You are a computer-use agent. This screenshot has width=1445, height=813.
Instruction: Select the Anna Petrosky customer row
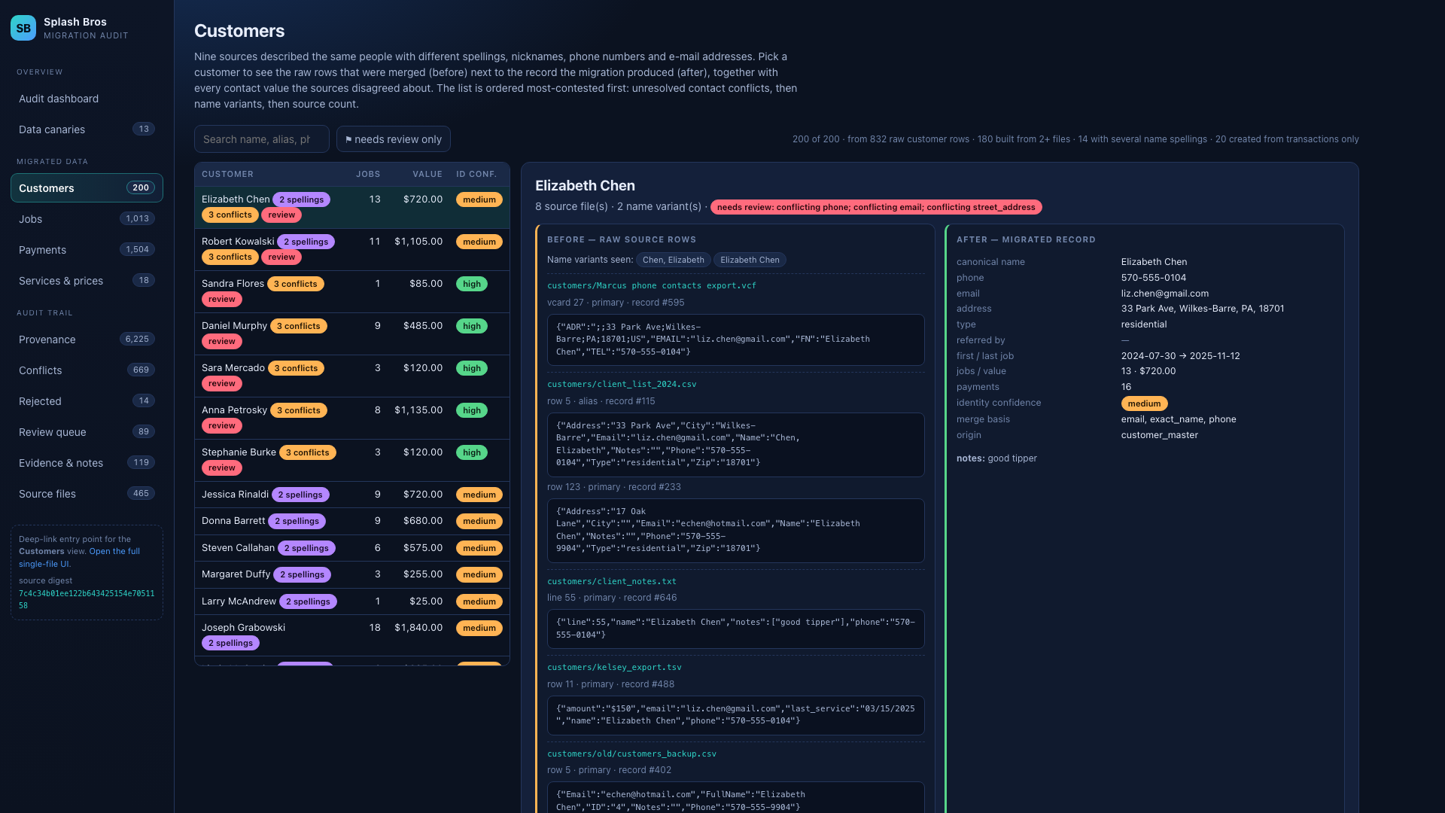[x=351, y=418]
